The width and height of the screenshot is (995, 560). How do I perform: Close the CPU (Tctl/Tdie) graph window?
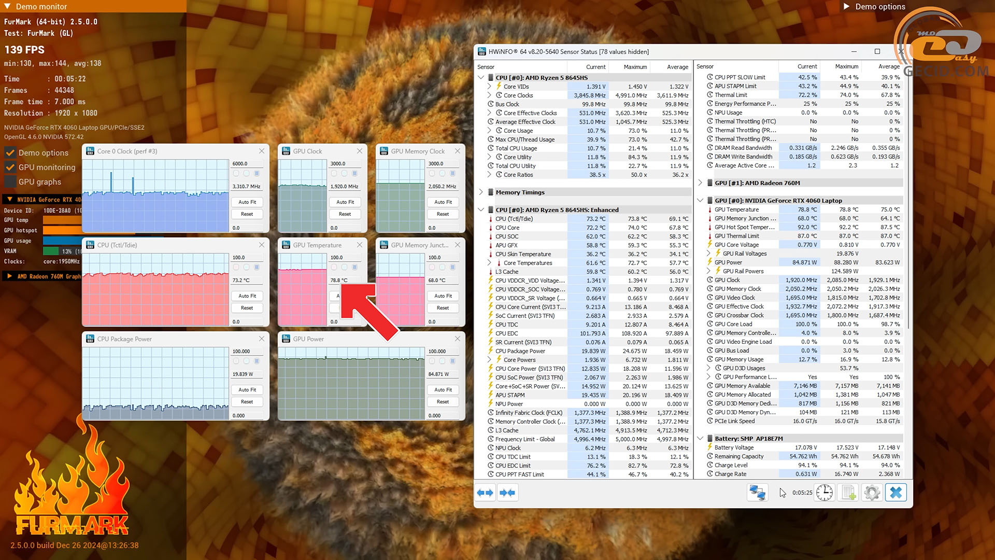pos(262,245)
